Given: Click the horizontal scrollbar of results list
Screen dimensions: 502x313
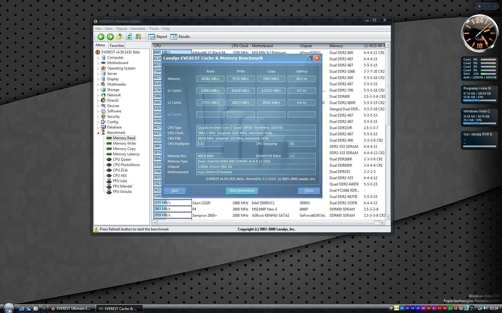Looking at the screenshot, I should 266,222.
